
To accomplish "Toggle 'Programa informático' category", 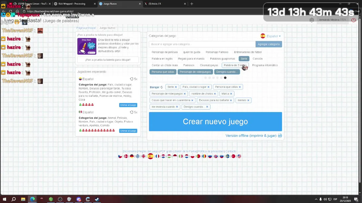I will [x=265, y=65].
